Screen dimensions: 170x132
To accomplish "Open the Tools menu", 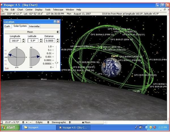I will 48,10.
